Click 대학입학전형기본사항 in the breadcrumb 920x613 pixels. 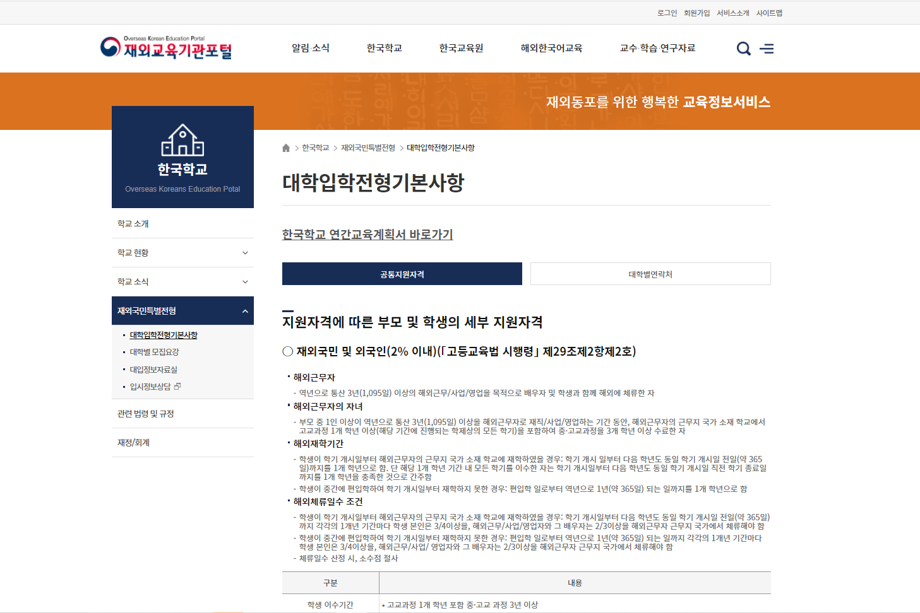coord(441,148)
